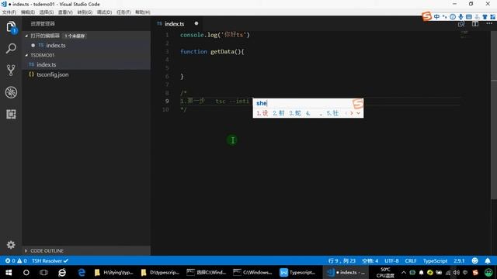The height and width of the screenshot is (279, 497).
Task: Open the Sogou toolbox grid icon
Action: [x=492, y=17]
